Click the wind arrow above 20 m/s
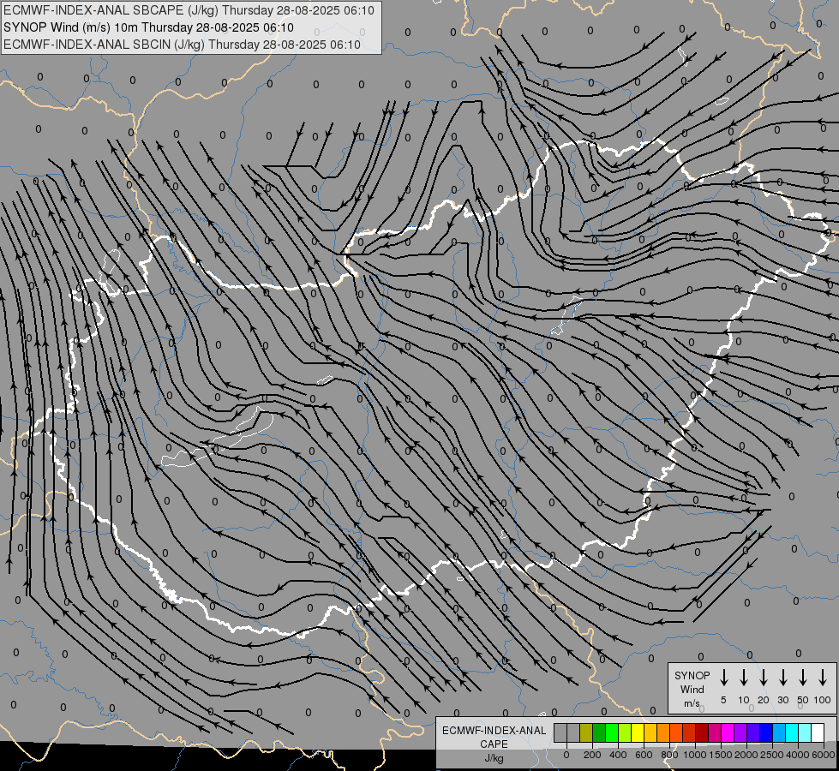This screenshot has height=771, width=839. [764, 678]
